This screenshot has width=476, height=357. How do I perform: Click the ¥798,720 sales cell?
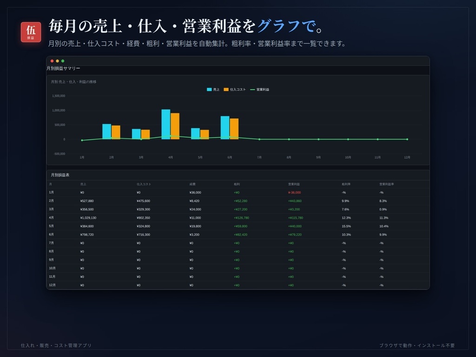point(87,235)
